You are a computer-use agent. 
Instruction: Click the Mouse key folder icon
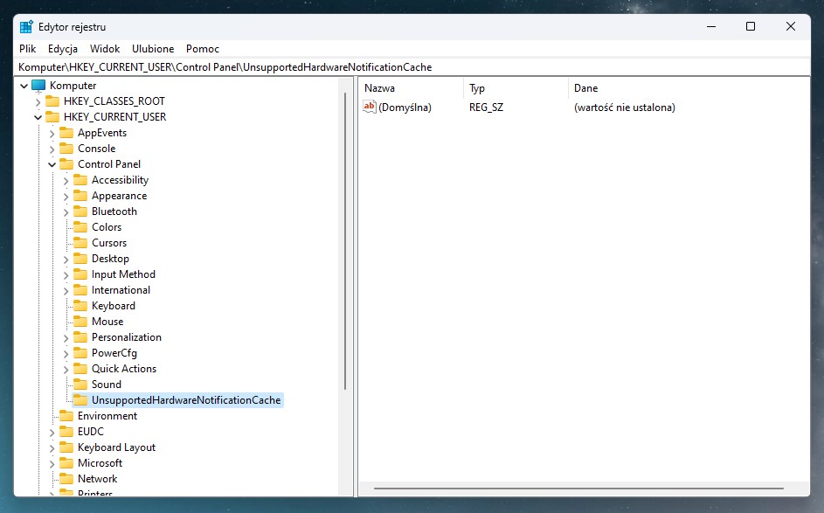point(80,322)
